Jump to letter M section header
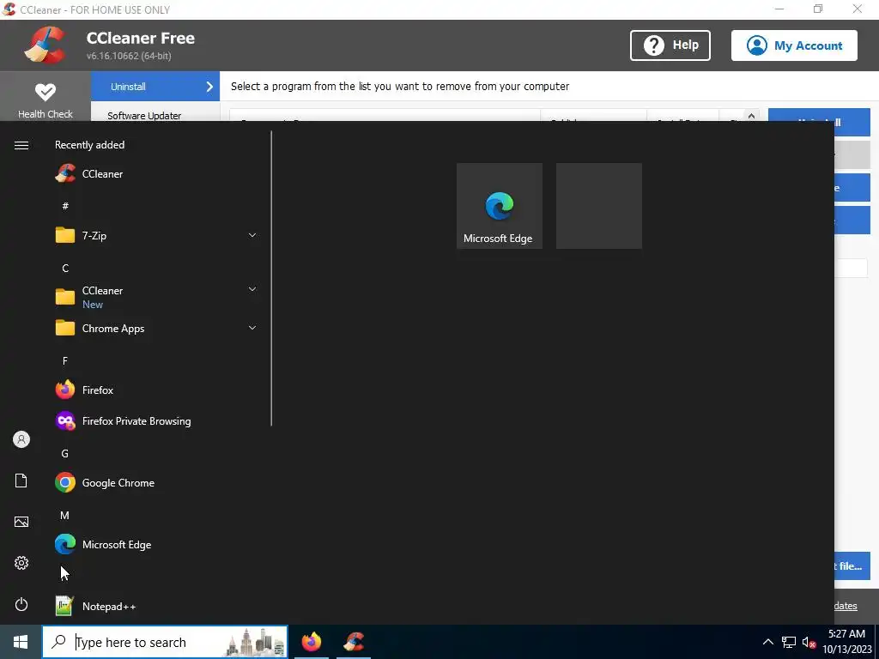The image size is (879, 659). coord(65,515)
